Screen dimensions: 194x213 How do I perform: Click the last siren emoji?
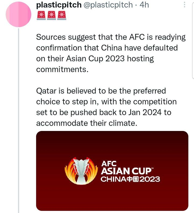(61, 16)
